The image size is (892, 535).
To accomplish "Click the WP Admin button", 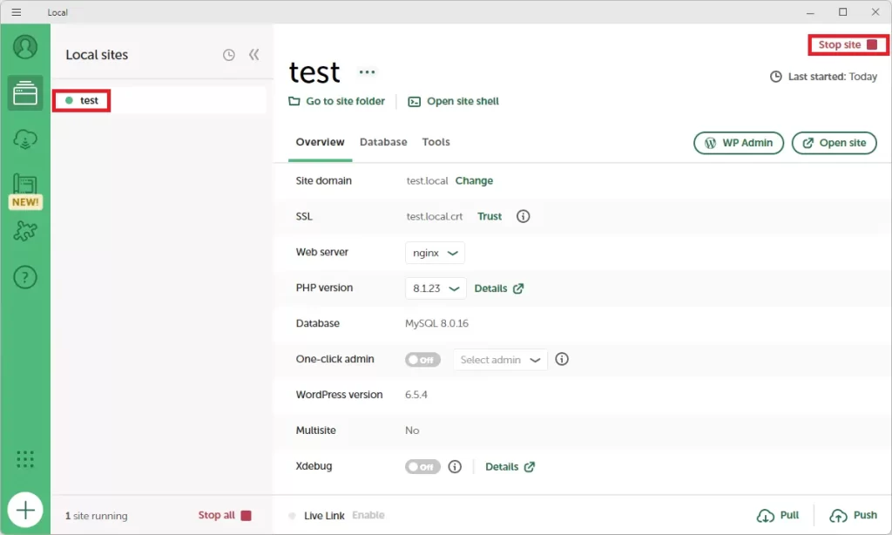I will [x=739, y=143].
